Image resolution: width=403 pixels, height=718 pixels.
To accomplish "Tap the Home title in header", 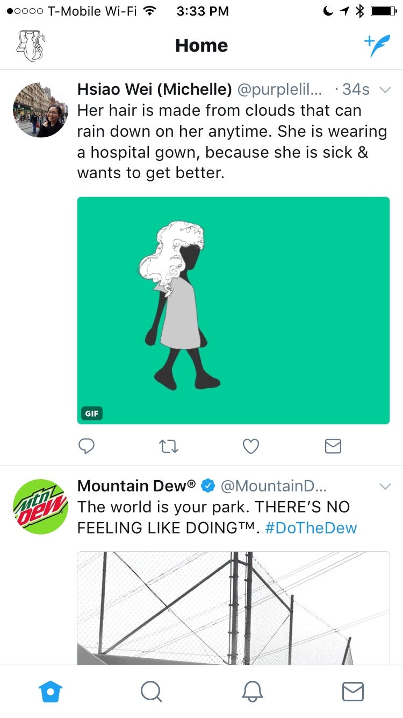I will (x=201, y=46).
